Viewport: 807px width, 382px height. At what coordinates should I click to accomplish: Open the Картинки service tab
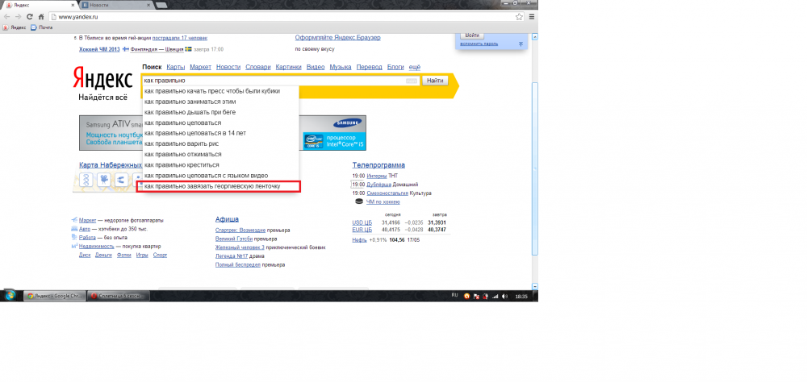coord(288,68)
